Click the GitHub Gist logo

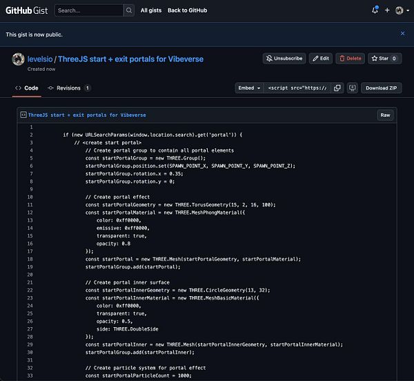coord(26,10)
